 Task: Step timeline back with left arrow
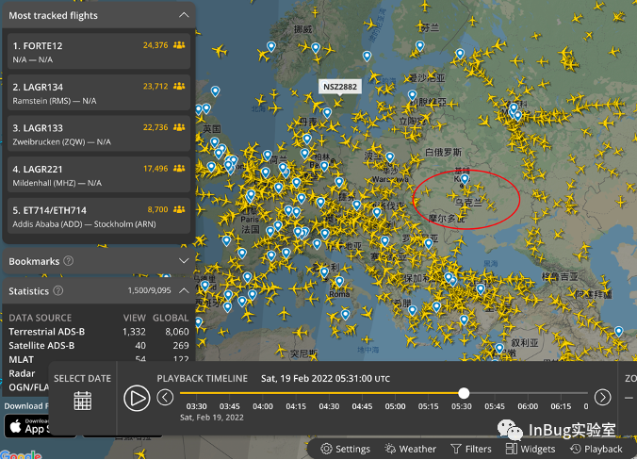(165, 397)
